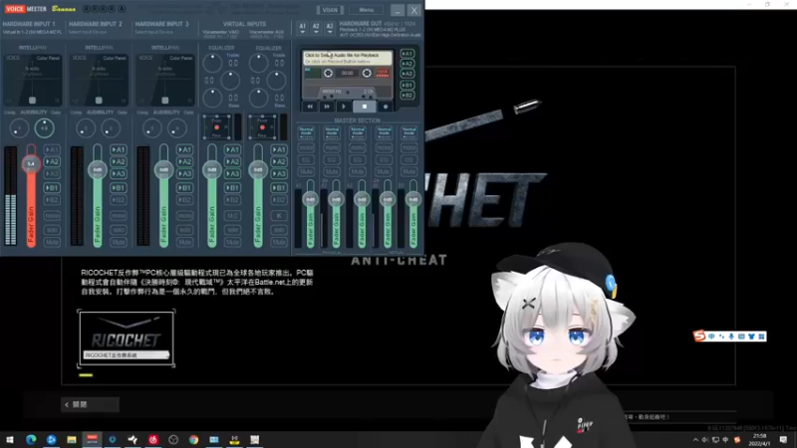Fast-forward the cassette recorder

(327, 107)
